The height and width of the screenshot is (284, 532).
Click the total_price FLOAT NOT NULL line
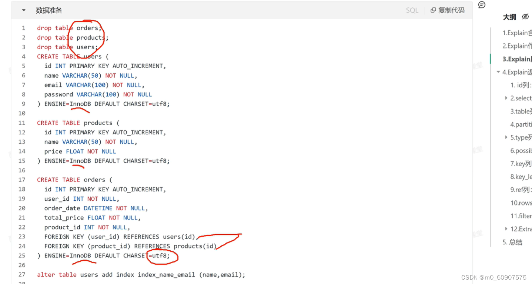[93, 218]
